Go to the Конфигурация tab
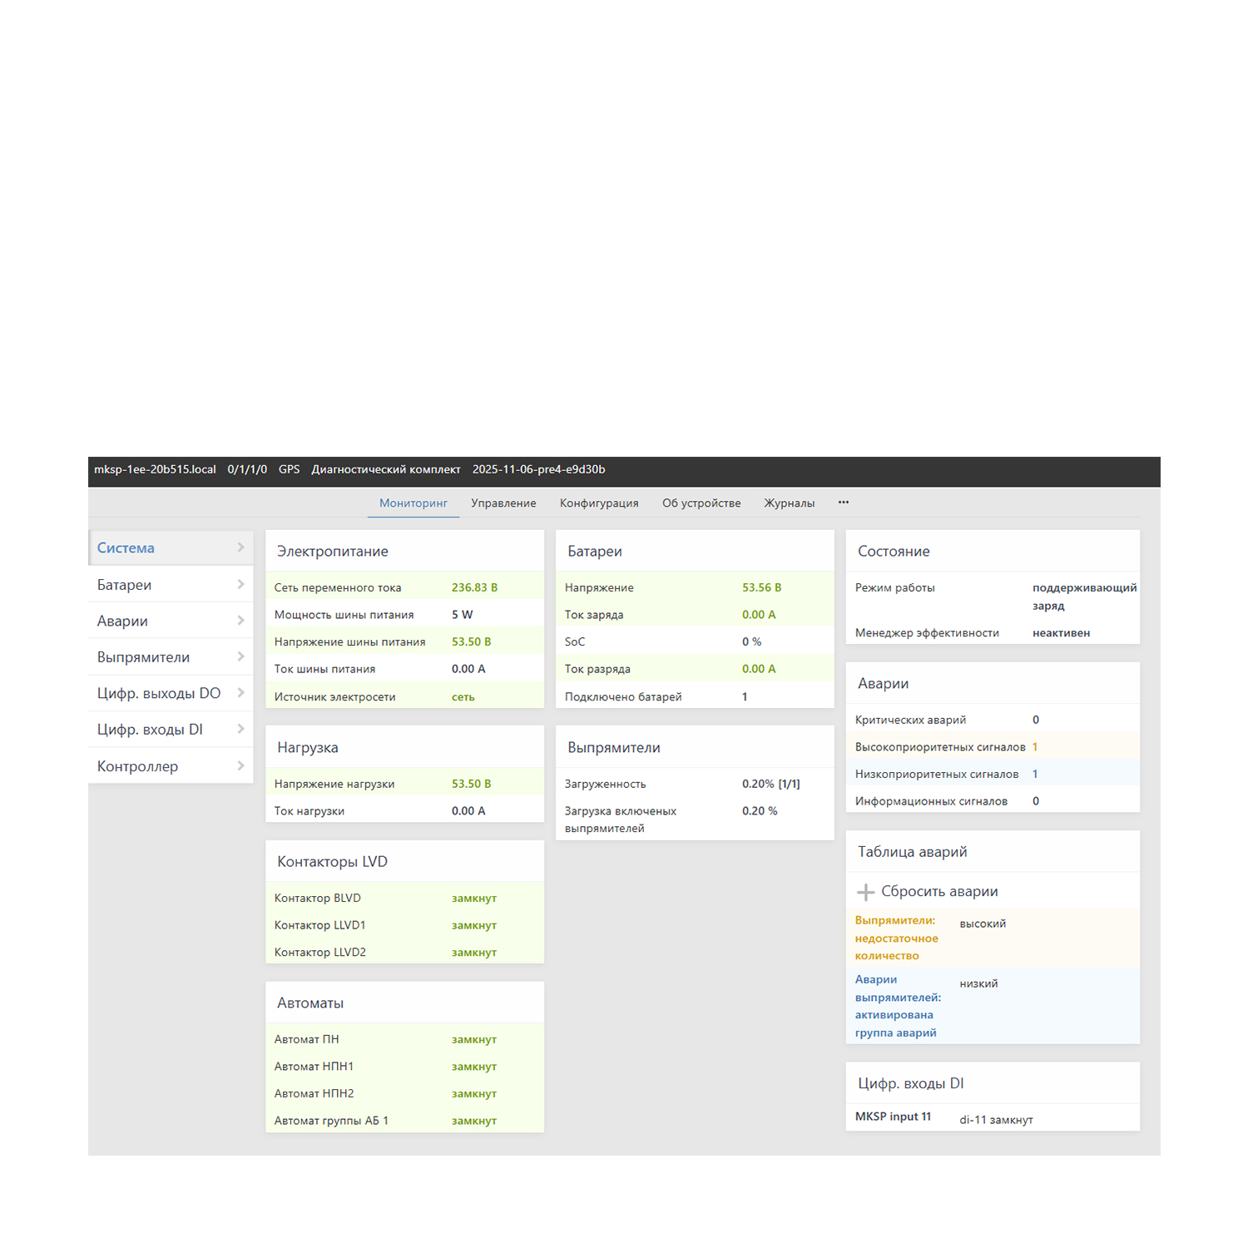The image size is (1248, 1248). point(599,503)
